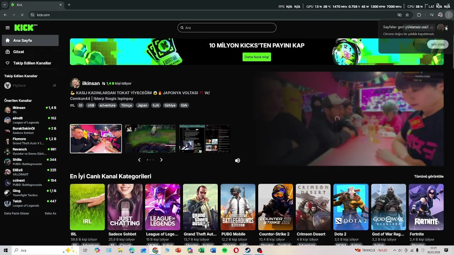Viewport: 454px width, 255px height.
Task: Expand list with Daha Fazla Göster
Action: click(17, 214)
